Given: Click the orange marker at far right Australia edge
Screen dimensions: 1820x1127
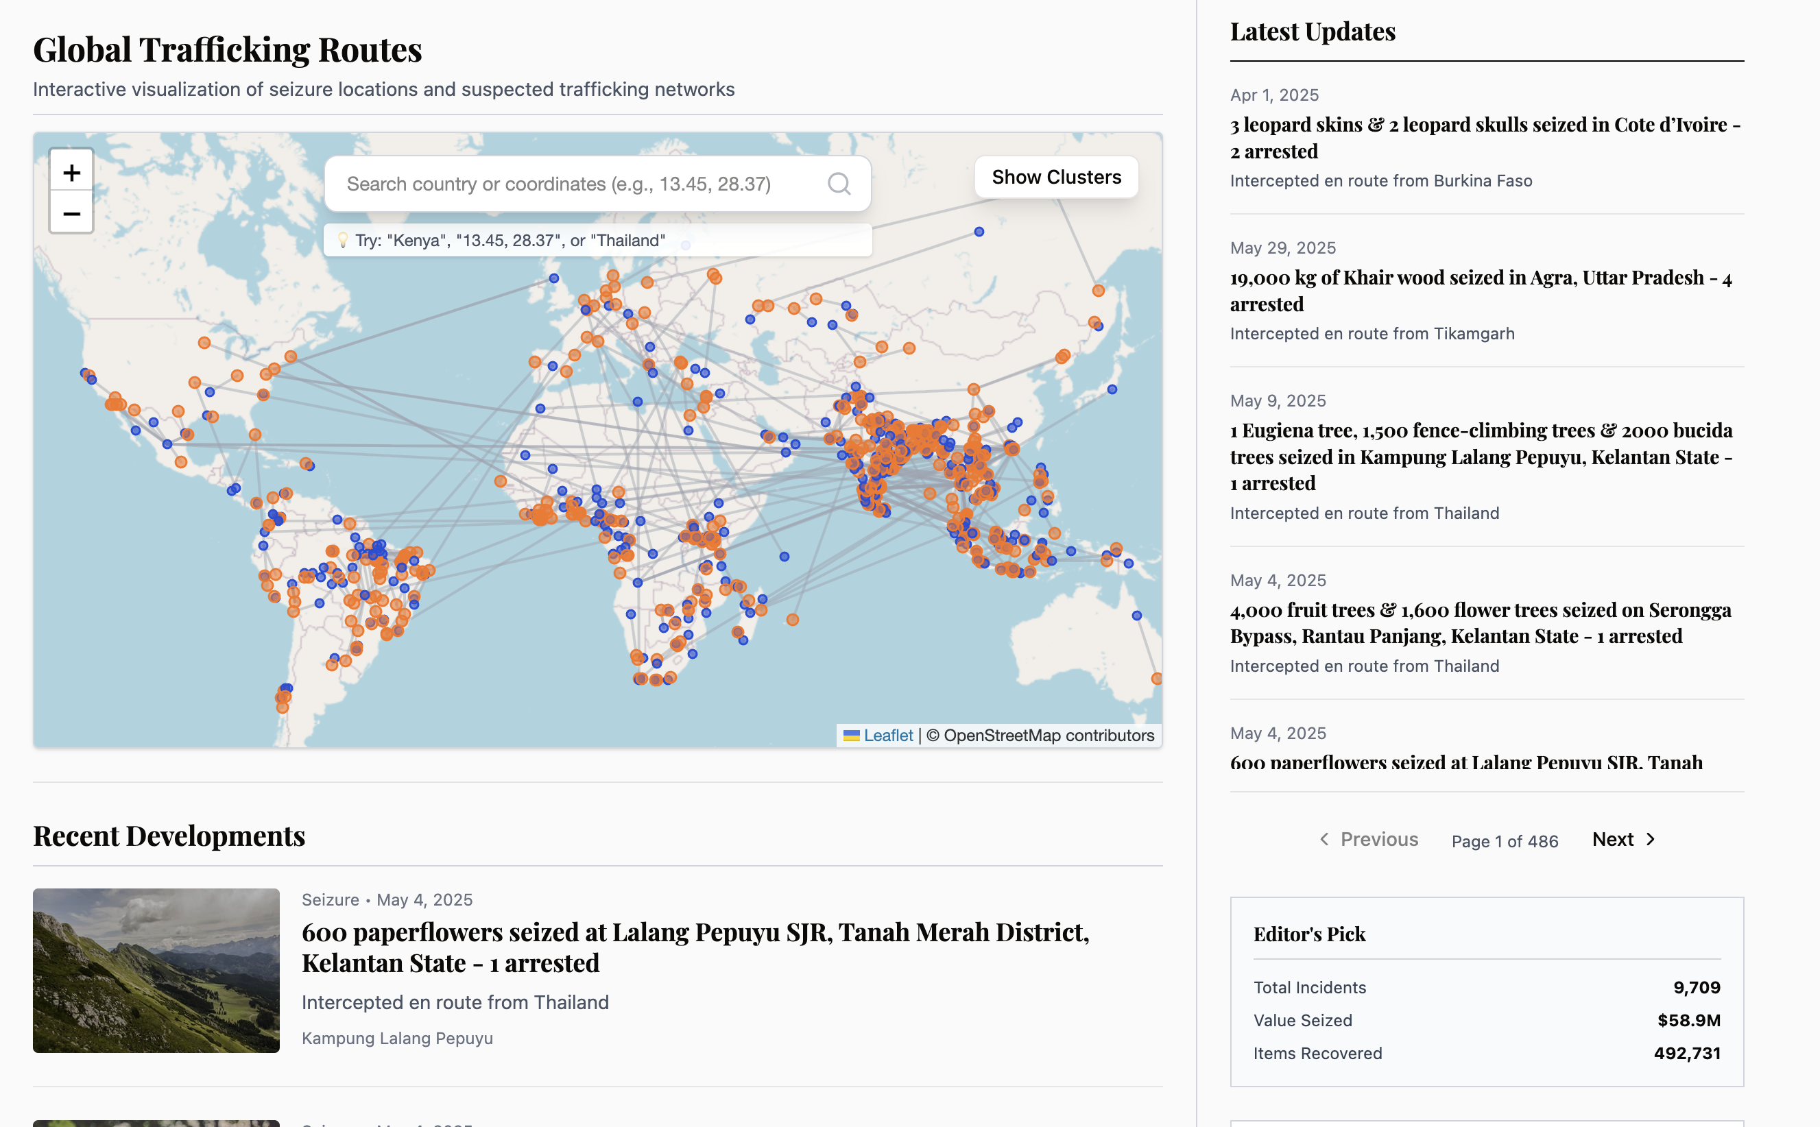Looking at the screenshot, I should [x=1156, y=678].
